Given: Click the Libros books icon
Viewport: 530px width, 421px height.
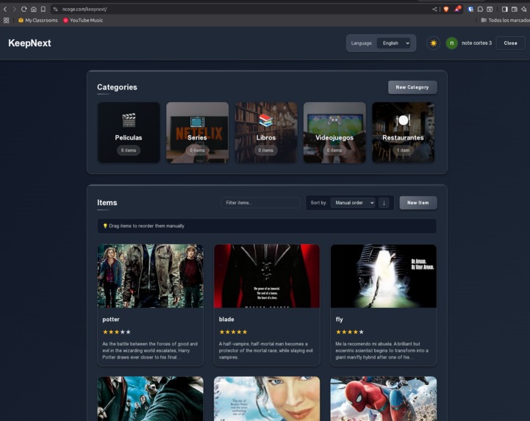Looking at the screenshot, I should click(x=266, y=120).
